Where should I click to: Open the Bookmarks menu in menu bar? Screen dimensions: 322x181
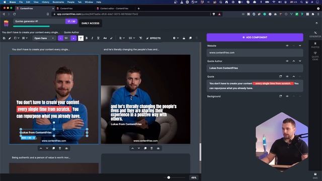click(x=58, y=2)
